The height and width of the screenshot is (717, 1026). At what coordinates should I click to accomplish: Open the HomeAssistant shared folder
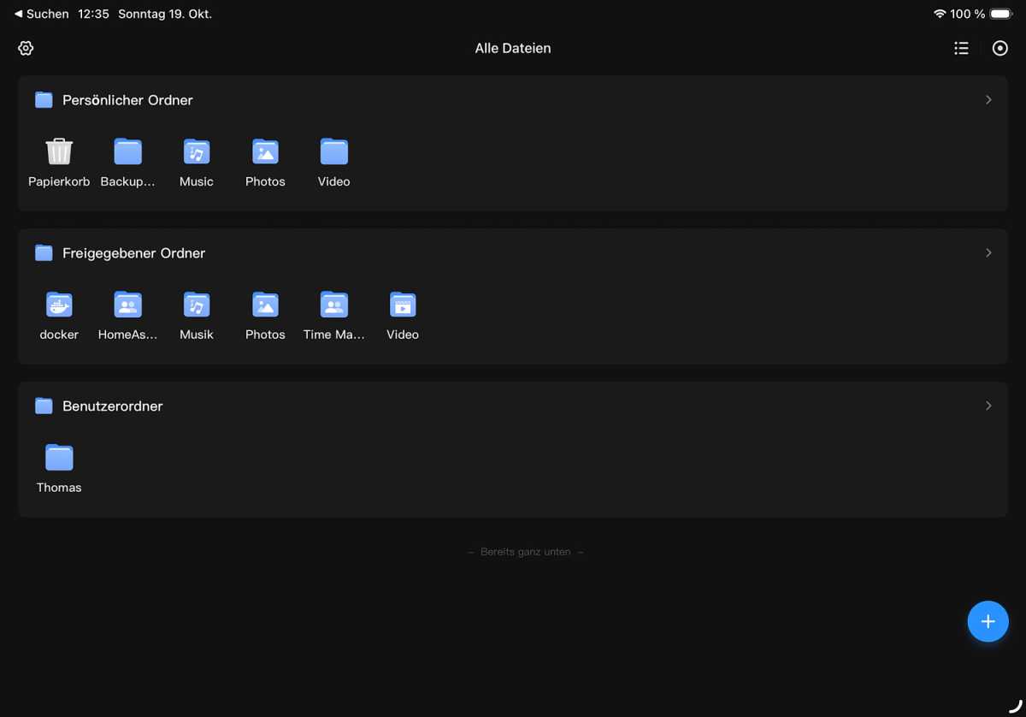click(127, 305)
